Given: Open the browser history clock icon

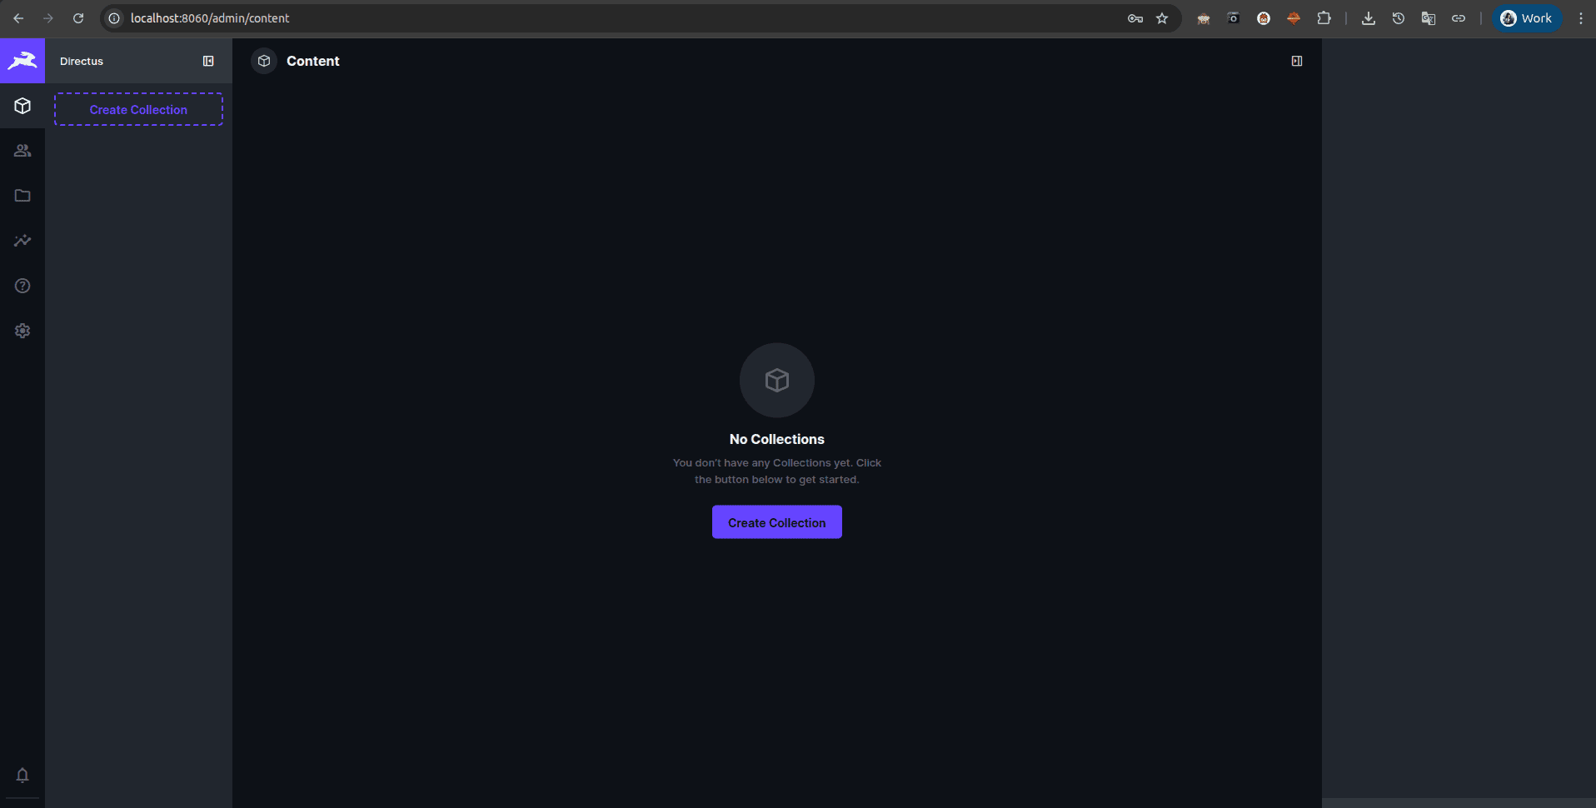Looking at the screenshot, I should (1399, 18).
